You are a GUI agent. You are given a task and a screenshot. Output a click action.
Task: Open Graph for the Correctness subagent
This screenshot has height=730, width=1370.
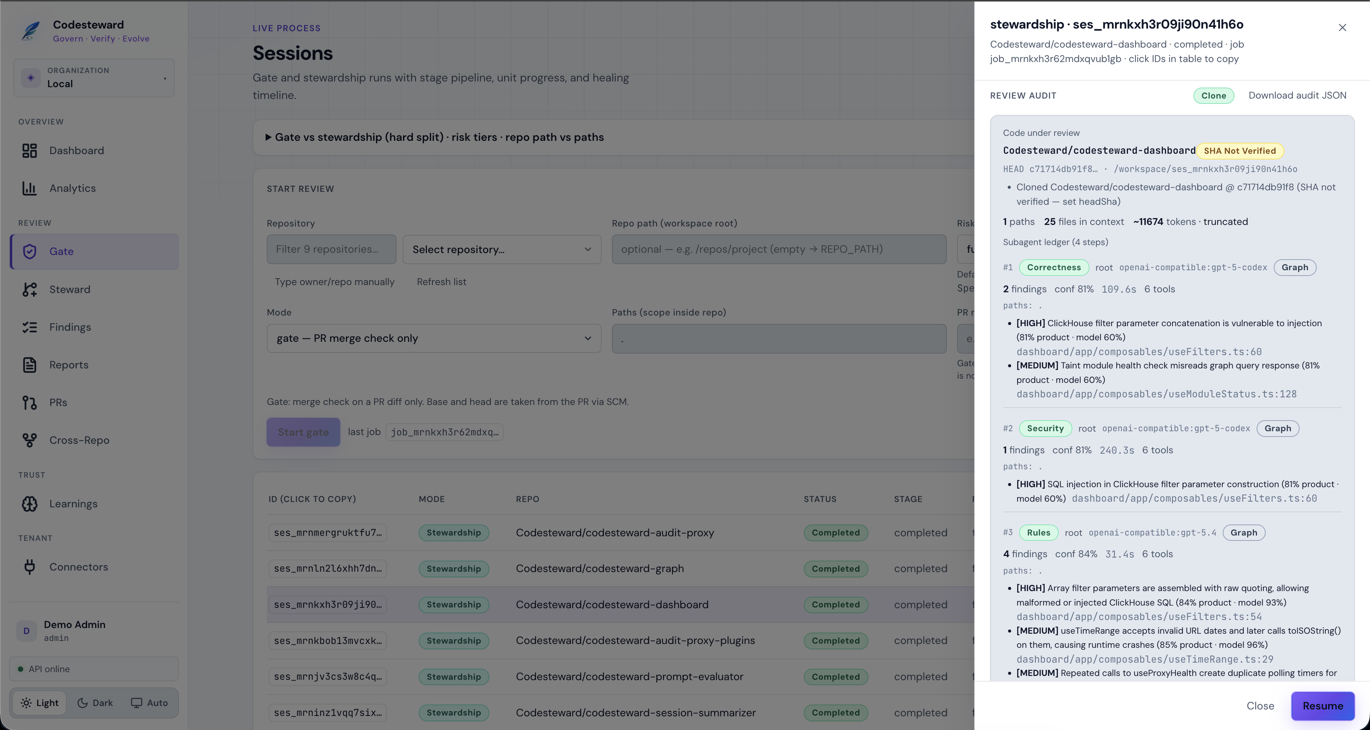click(1295, 268)
